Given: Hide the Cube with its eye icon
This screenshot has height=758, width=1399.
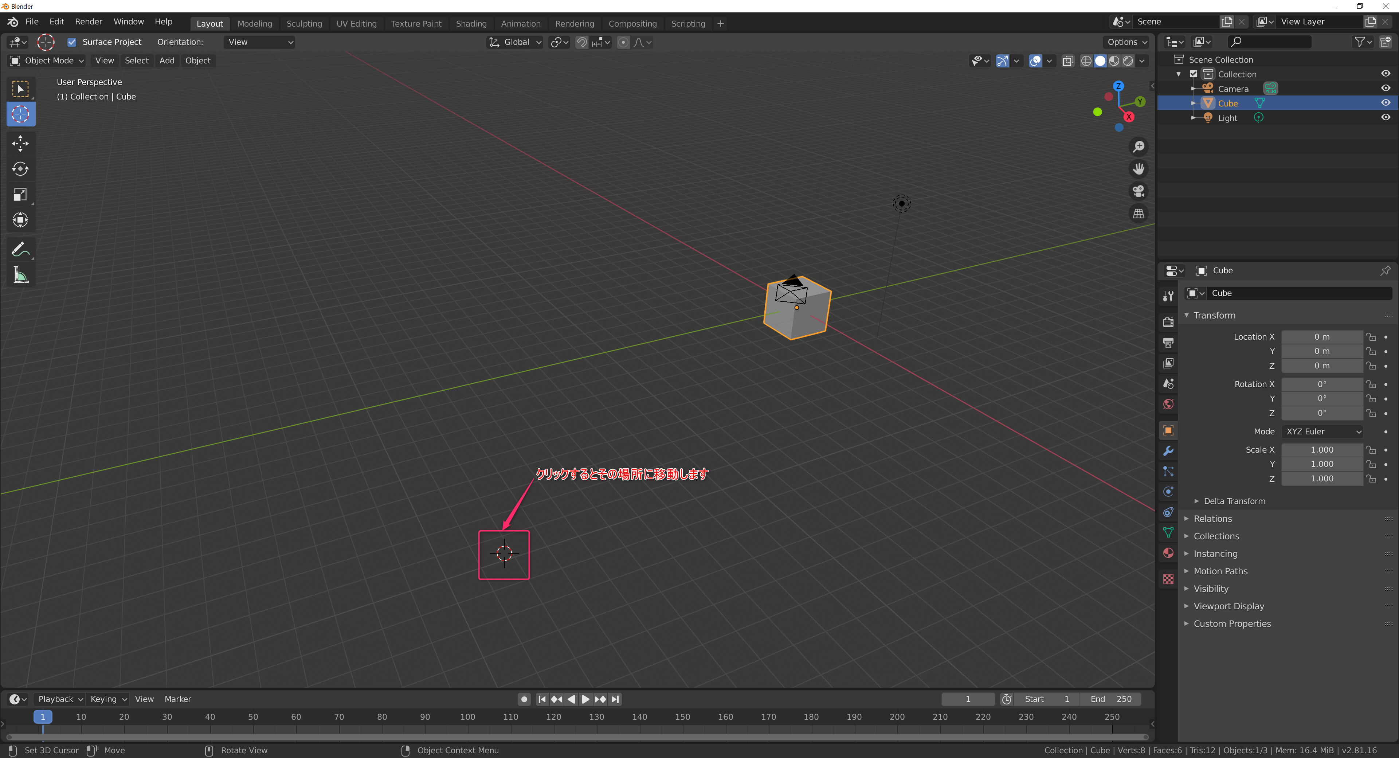Looking at the screenshot, I should point(1386,103).
